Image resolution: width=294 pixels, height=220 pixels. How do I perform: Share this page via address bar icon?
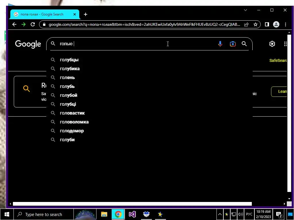click(x=246, y=24)
